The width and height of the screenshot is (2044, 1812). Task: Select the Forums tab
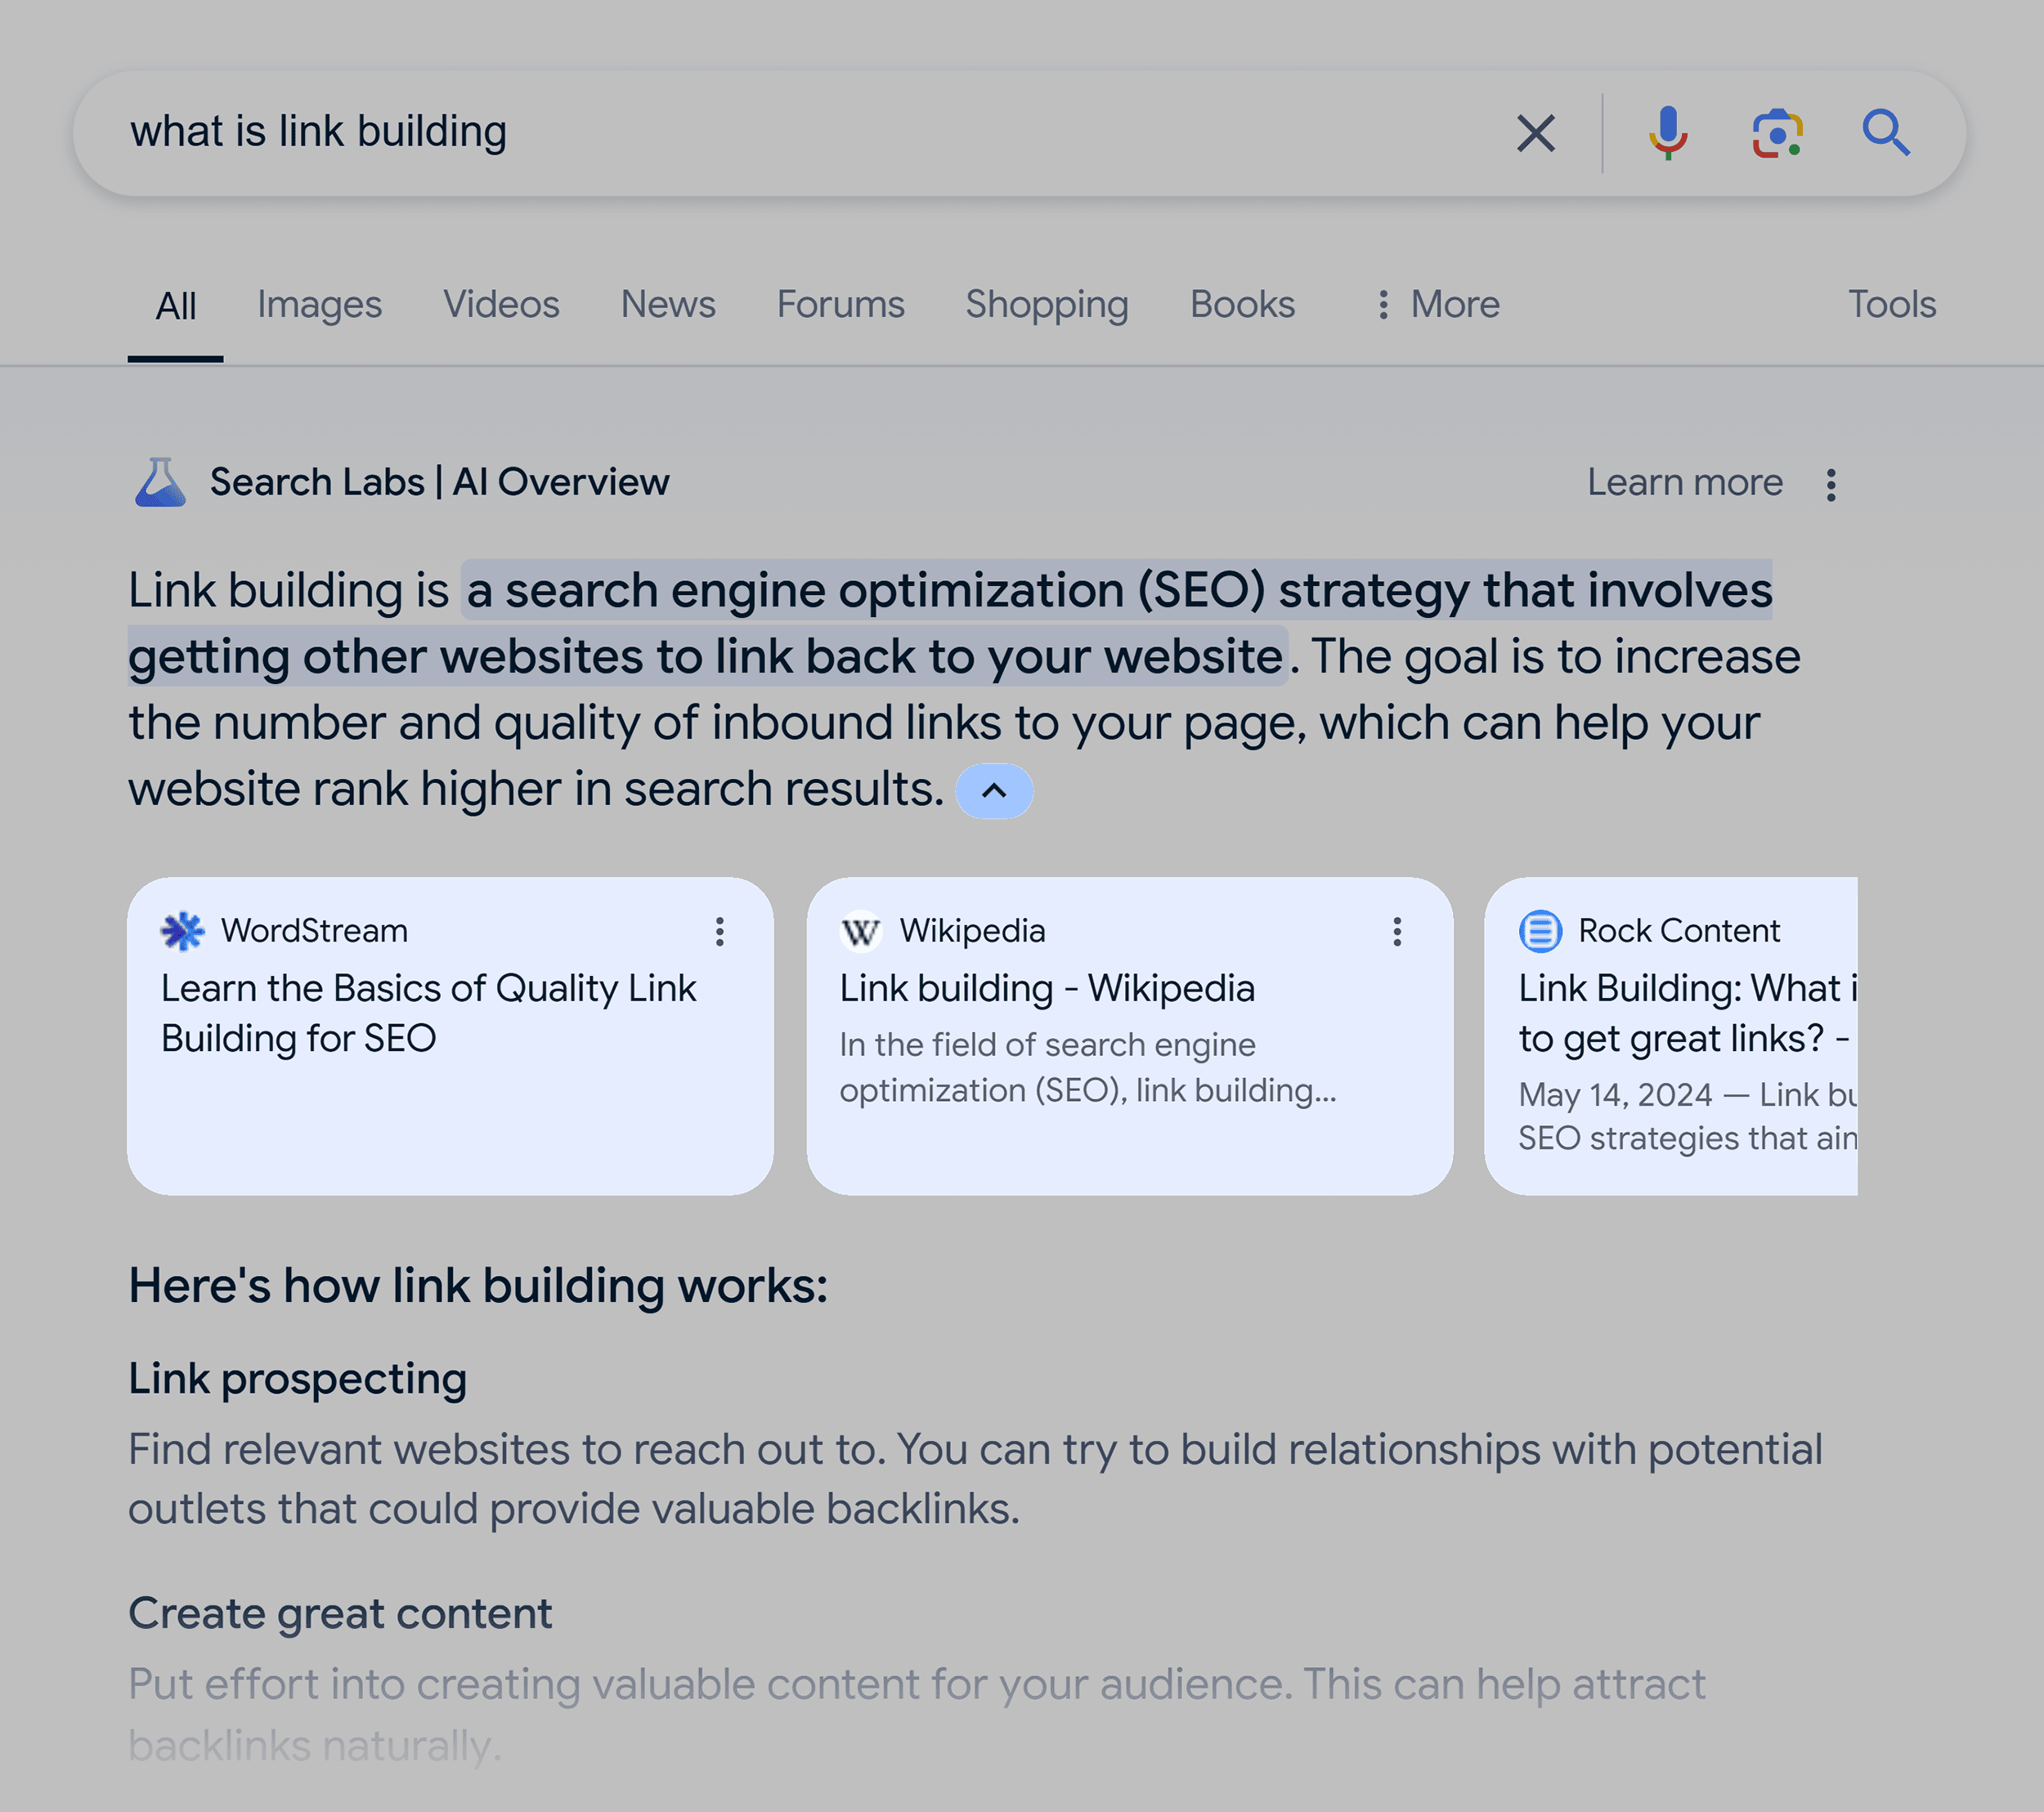840,305
